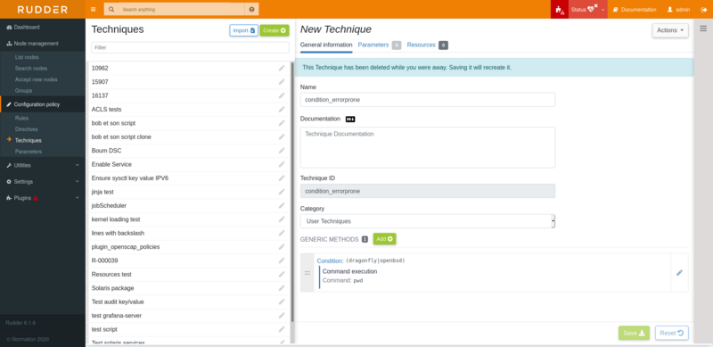Image resolution: width=713 pixels, height=347 pixels.
Task: Grab the drag handle of Command execution method
Action: tap(307, 273)
